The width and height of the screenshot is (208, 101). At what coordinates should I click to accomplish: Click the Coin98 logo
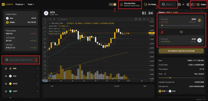[7, 4]
